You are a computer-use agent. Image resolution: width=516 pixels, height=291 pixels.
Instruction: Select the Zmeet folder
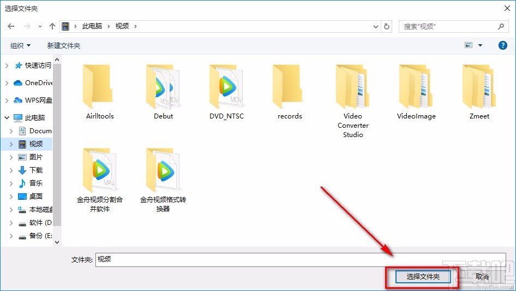[x=479, y=92]
